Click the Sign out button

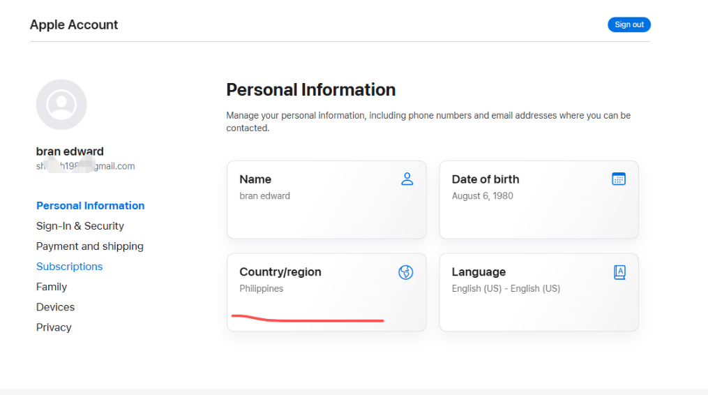pos(629,24)
